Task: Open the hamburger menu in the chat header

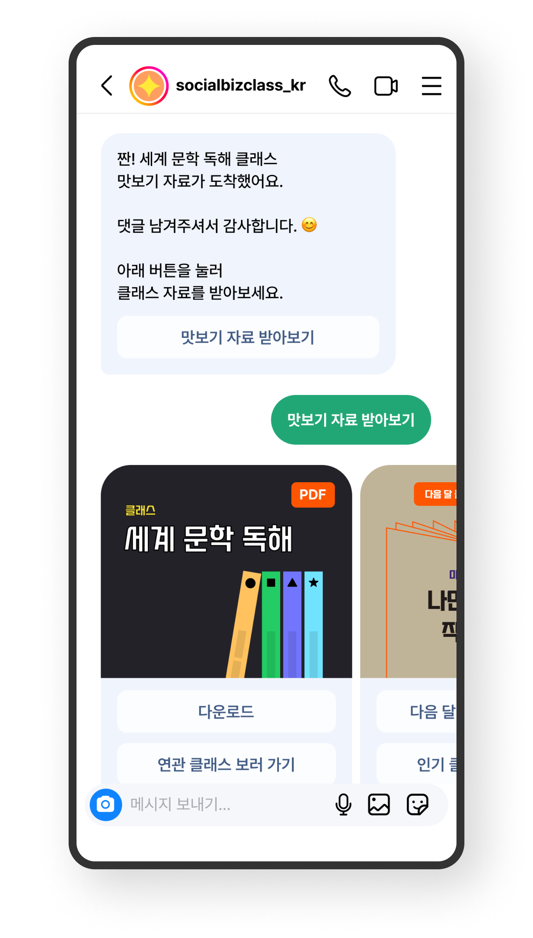Action: coord(431,86)
